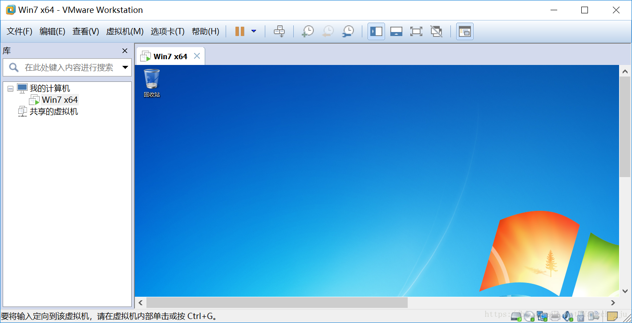Toggle Unity mode icon

(x=436, y=32)
